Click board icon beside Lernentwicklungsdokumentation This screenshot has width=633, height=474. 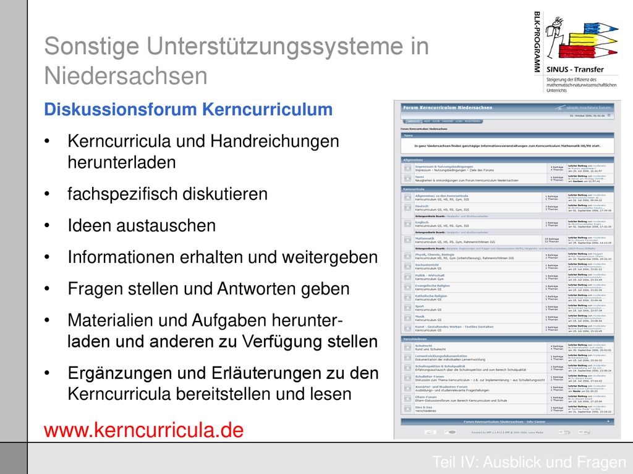408,357
